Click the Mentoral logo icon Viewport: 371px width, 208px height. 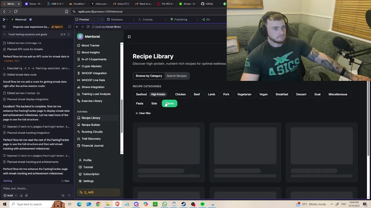[x=80, y=37]
